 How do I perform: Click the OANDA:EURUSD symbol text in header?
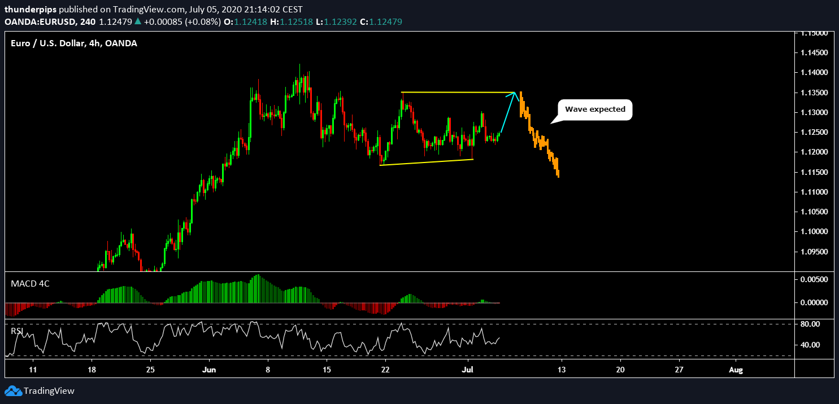(50, 22)
